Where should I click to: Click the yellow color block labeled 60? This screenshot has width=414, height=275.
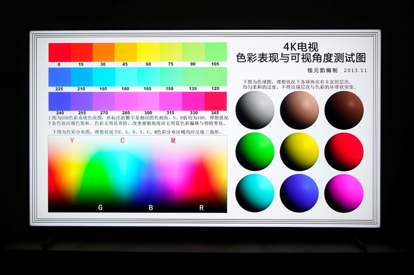pos(149,52)
